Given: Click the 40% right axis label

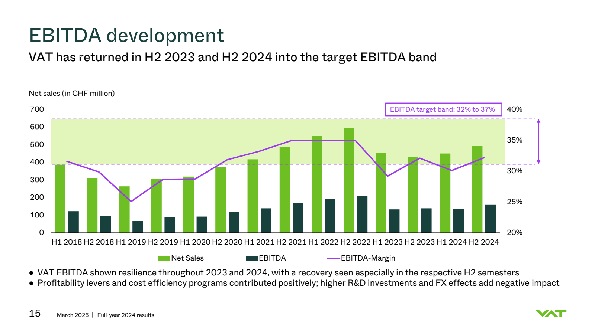Looking at the screenshot, I should 515,109.
